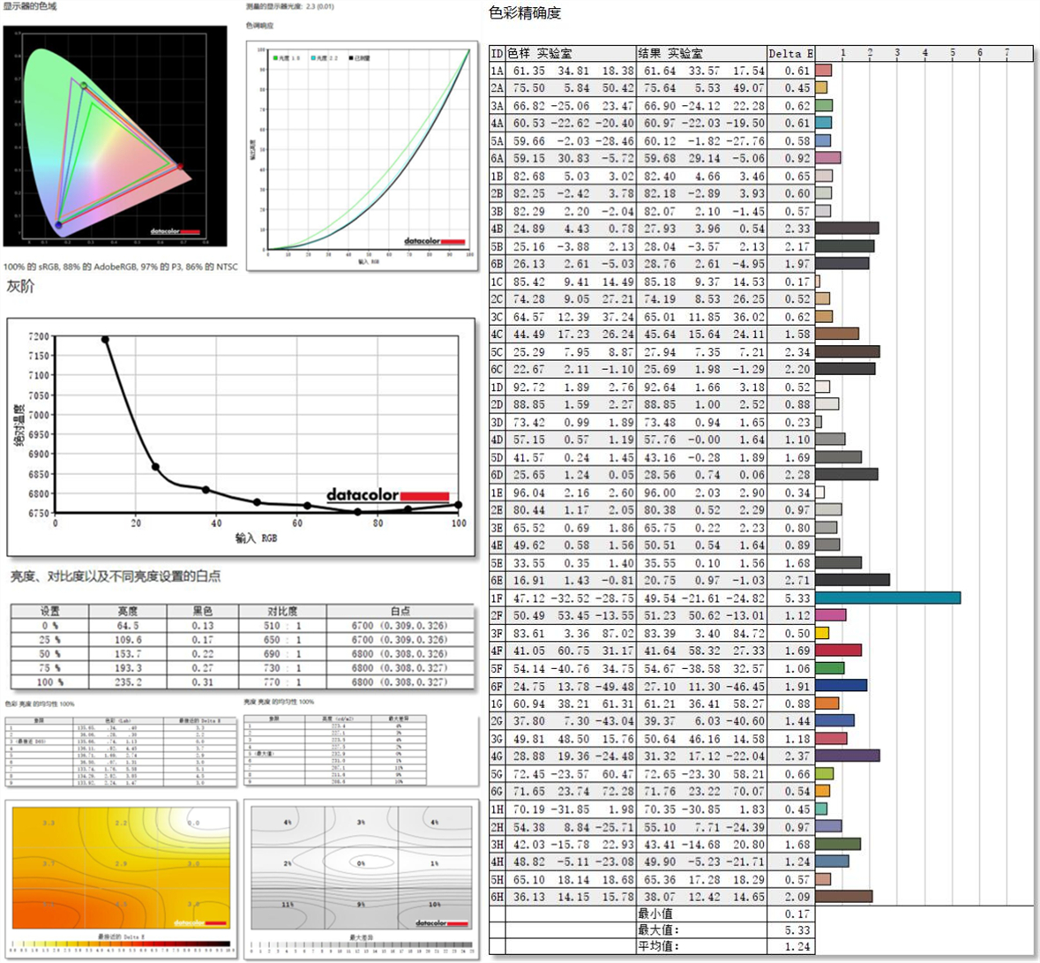The width and height of the screenshot is (1040, 963).
Task: Click the black 已测量 legend marker
Action: [x=352, y=58]
